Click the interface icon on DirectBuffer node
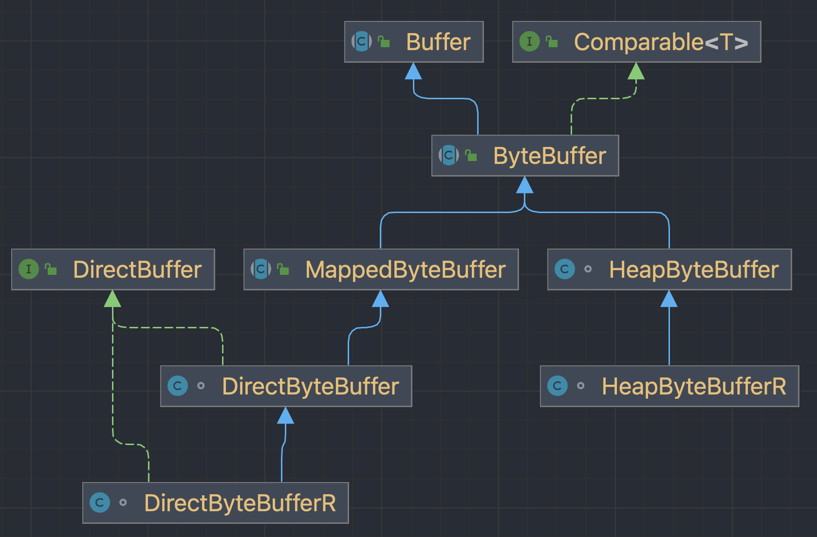 pos(29,269)
